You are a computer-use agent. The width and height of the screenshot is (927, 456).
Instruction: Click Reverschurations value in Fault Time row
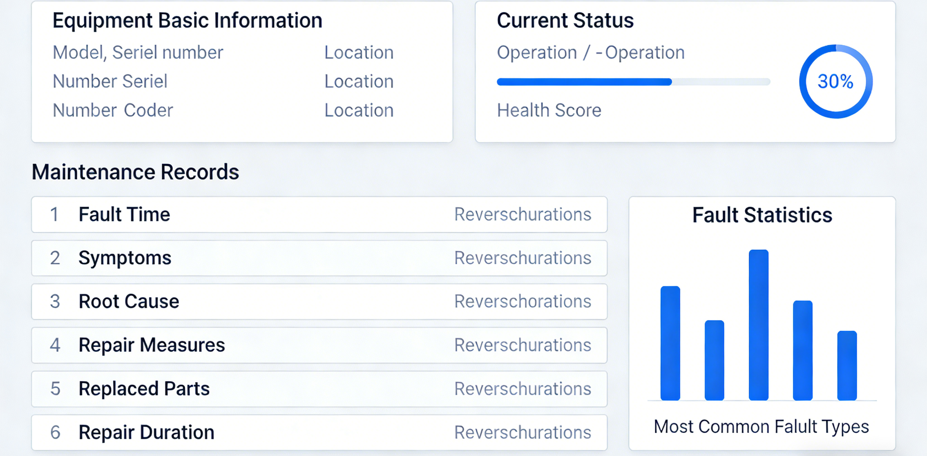coord(523,215)
